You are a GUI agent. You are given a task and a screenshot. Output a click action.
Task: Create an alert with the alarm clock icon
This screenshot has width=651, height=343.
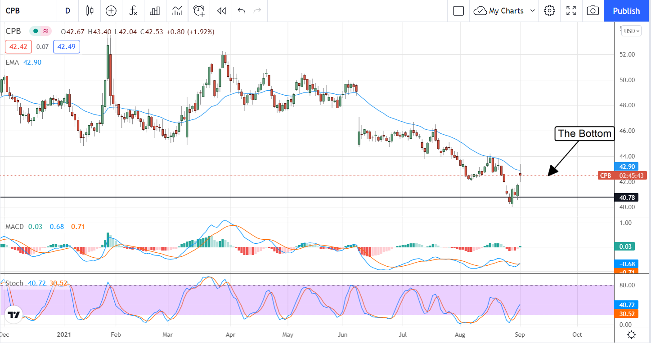click(199, 11)
